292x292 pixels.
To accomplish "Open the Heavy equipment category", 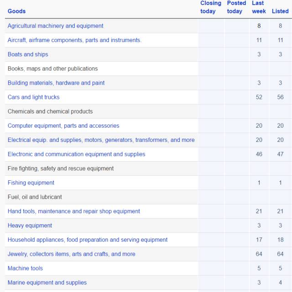I will tap(30, 226).
